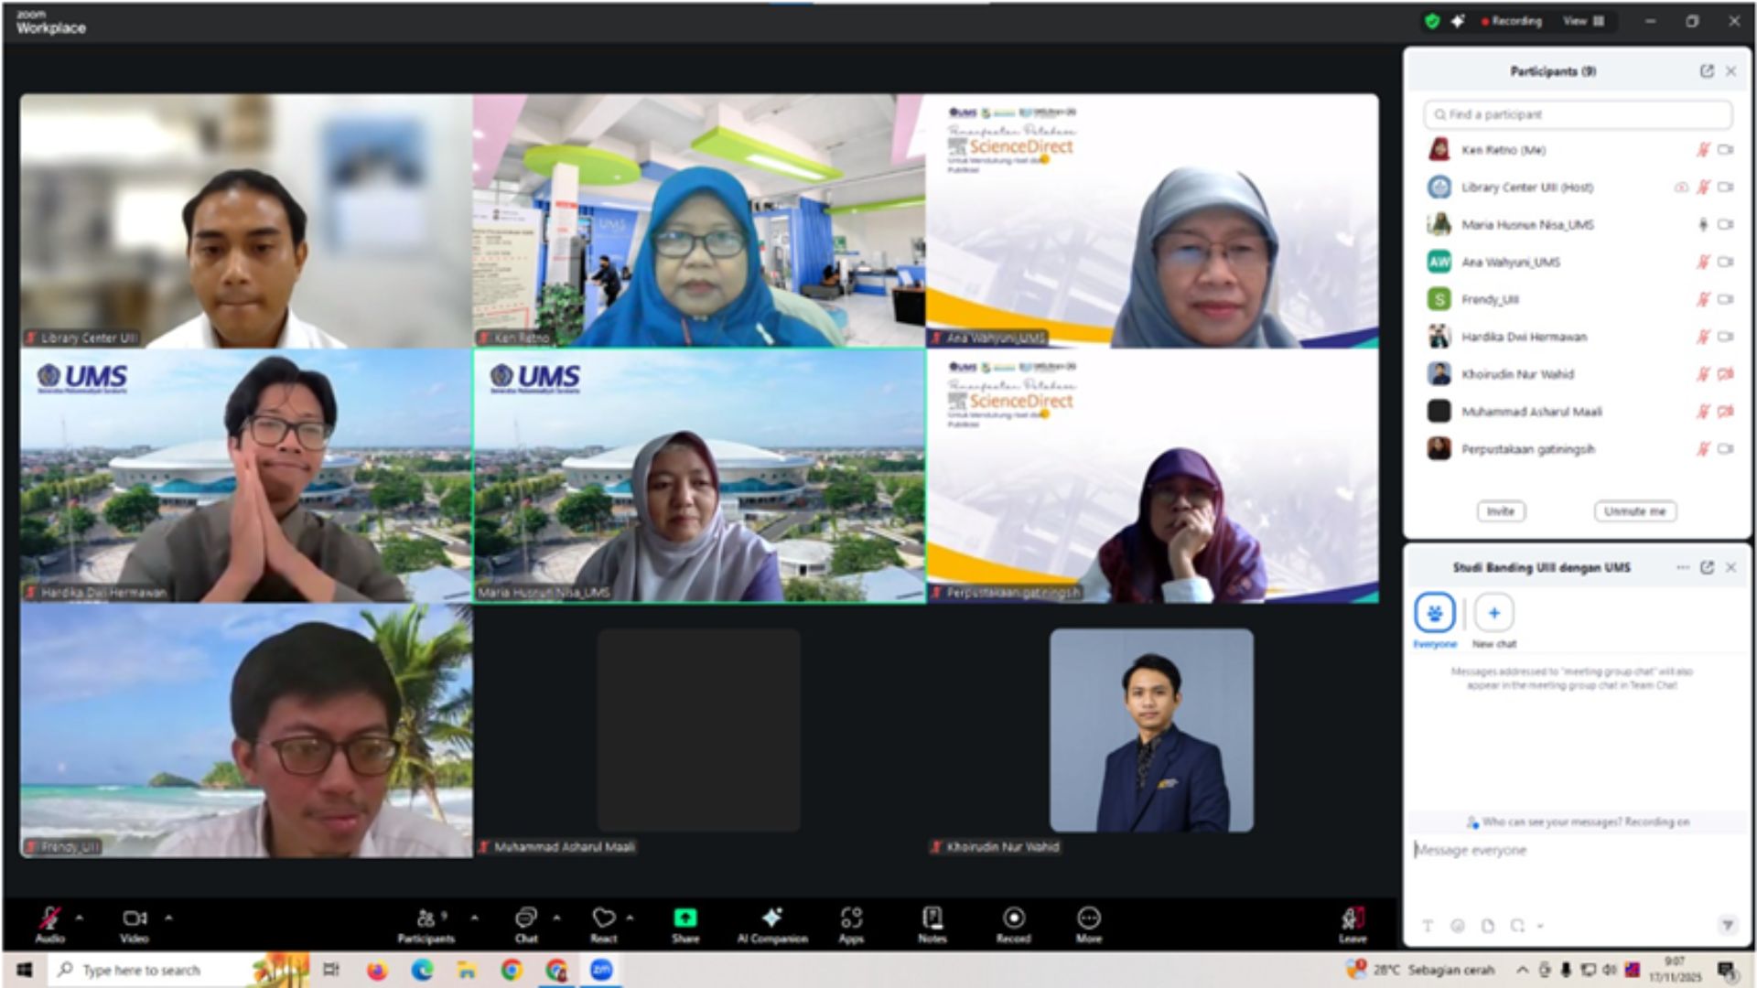Viewport: 1757px width, 988px height.
Task: Open text formatting icon in chat
Action: point(1428,926)
